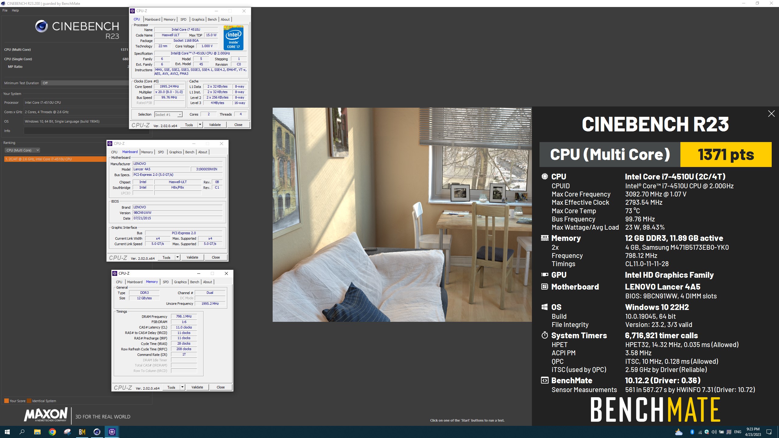Click the '798.1 MHz' DRAM frequency value
This screenshot has width=779, height=438.
184,316
